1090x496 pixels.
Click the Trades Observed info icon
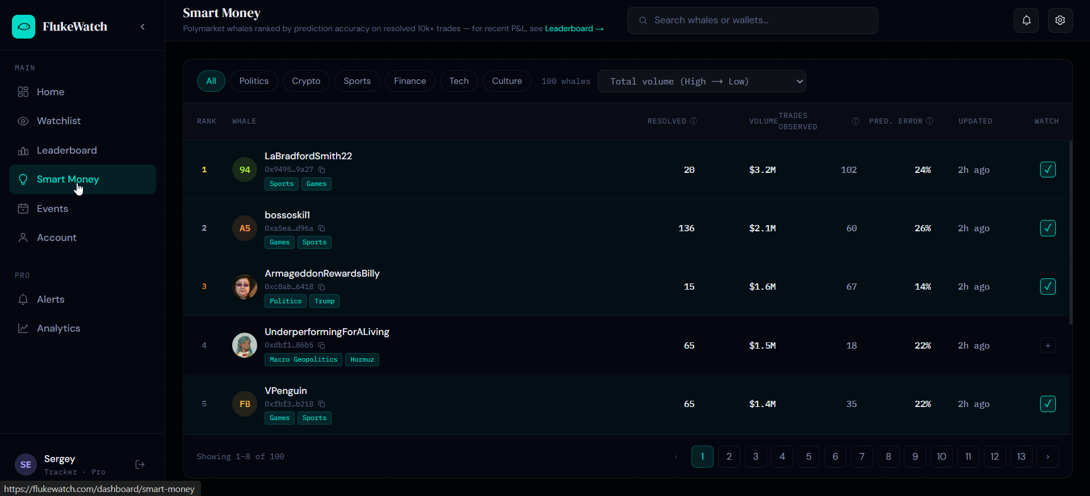856,121
